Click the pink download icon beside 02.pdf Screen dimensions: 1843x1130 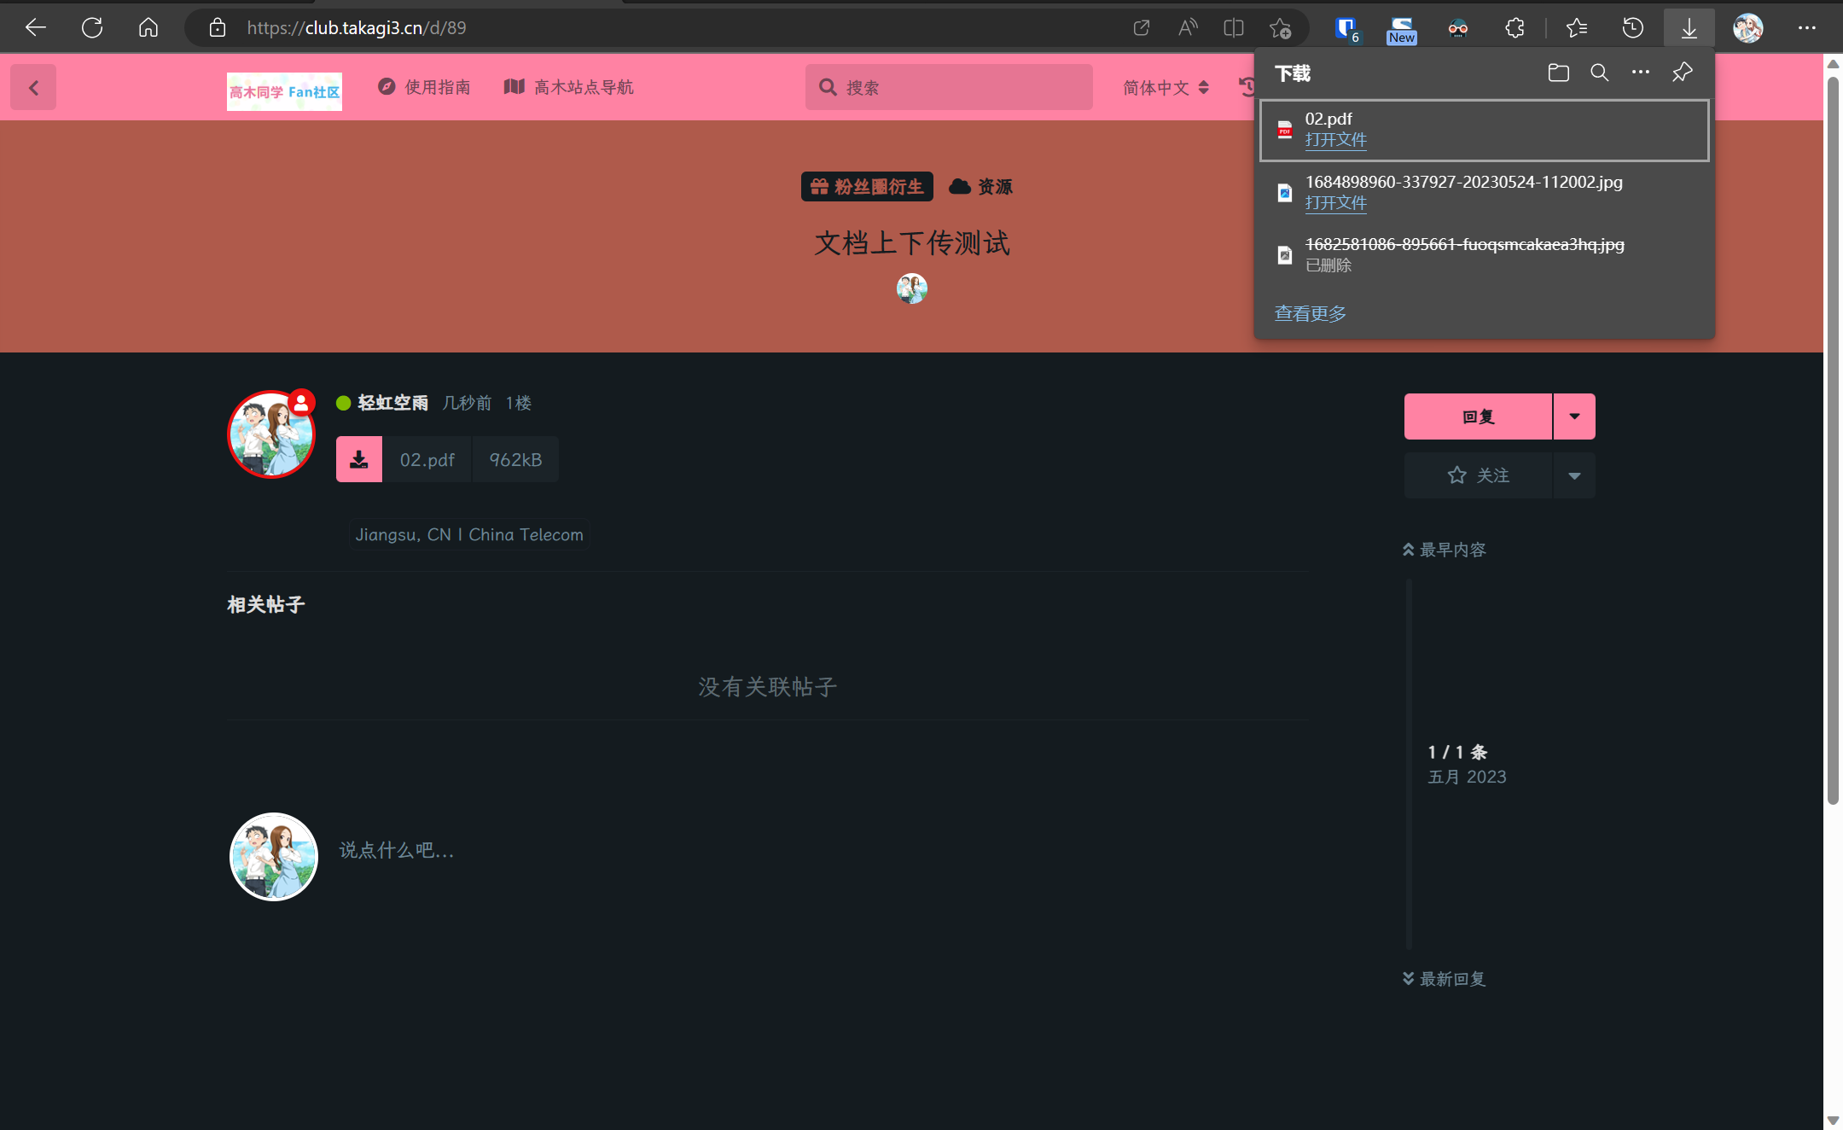click(359, 460)
